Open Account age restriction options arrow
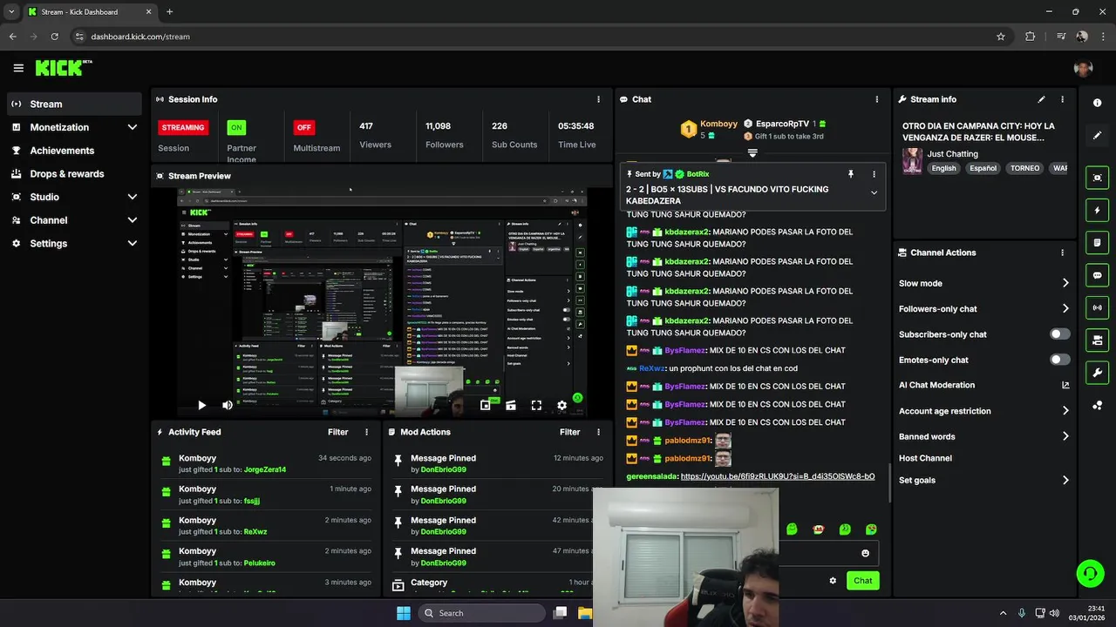Image resolution: width=1116 pixels, height=627 pixels. click(x=1065, y=411)
